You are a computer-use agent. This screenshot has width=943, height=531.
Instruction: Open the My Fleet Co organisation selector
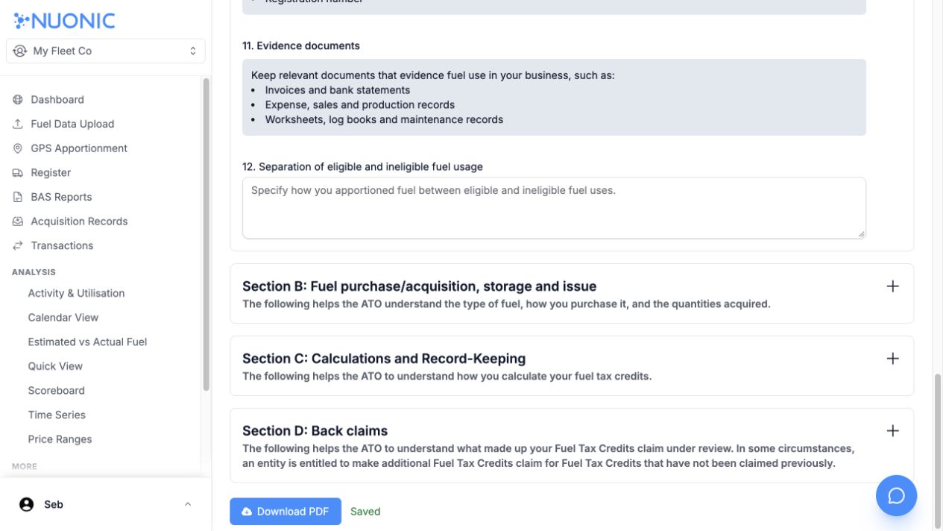click(105, 51)
